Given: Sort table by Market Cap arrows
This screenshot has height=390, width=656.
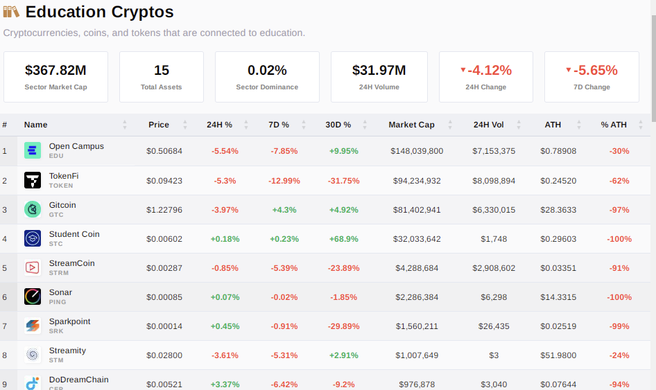Looking at the screenshot, I should [450, 125].
